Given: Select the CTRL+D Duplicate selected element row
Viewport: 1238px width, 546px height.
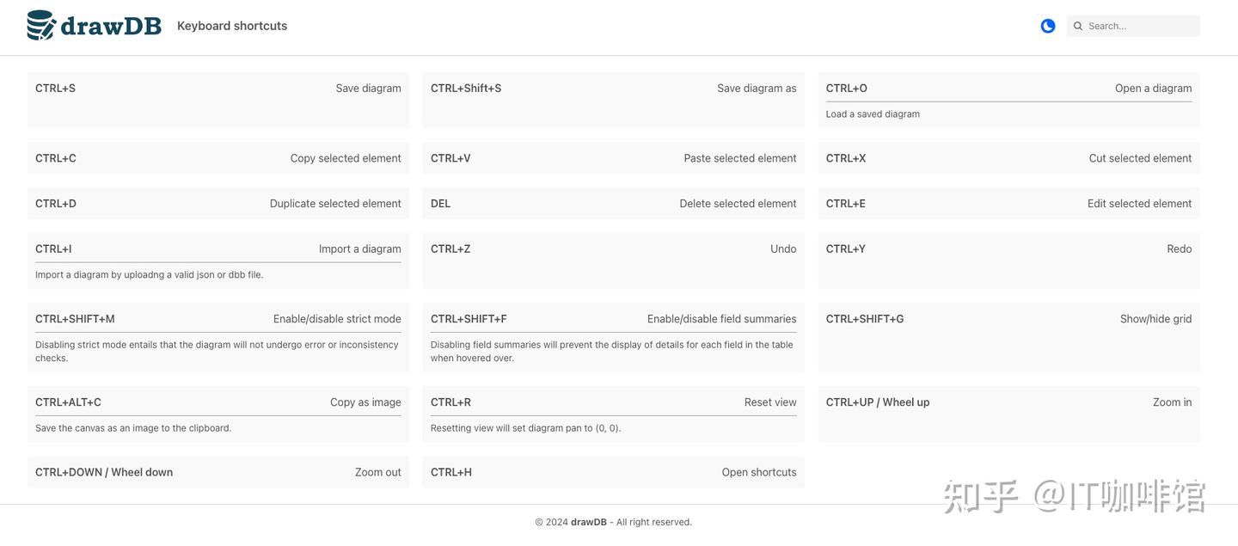Looking at the screenshot, I should click(x=218, y=204).
